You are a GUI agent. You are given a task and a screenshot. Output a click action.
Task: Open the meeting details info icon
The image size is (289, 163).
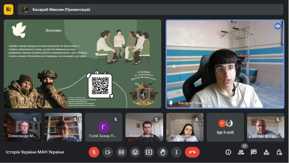coord(228,152)
